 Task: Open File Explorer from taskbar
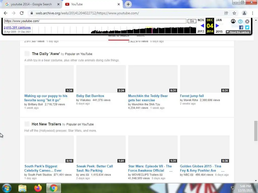(22, 188)
